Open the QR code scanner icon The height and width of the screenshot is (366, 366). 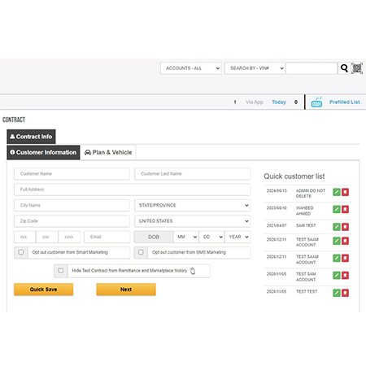[357, 68]
